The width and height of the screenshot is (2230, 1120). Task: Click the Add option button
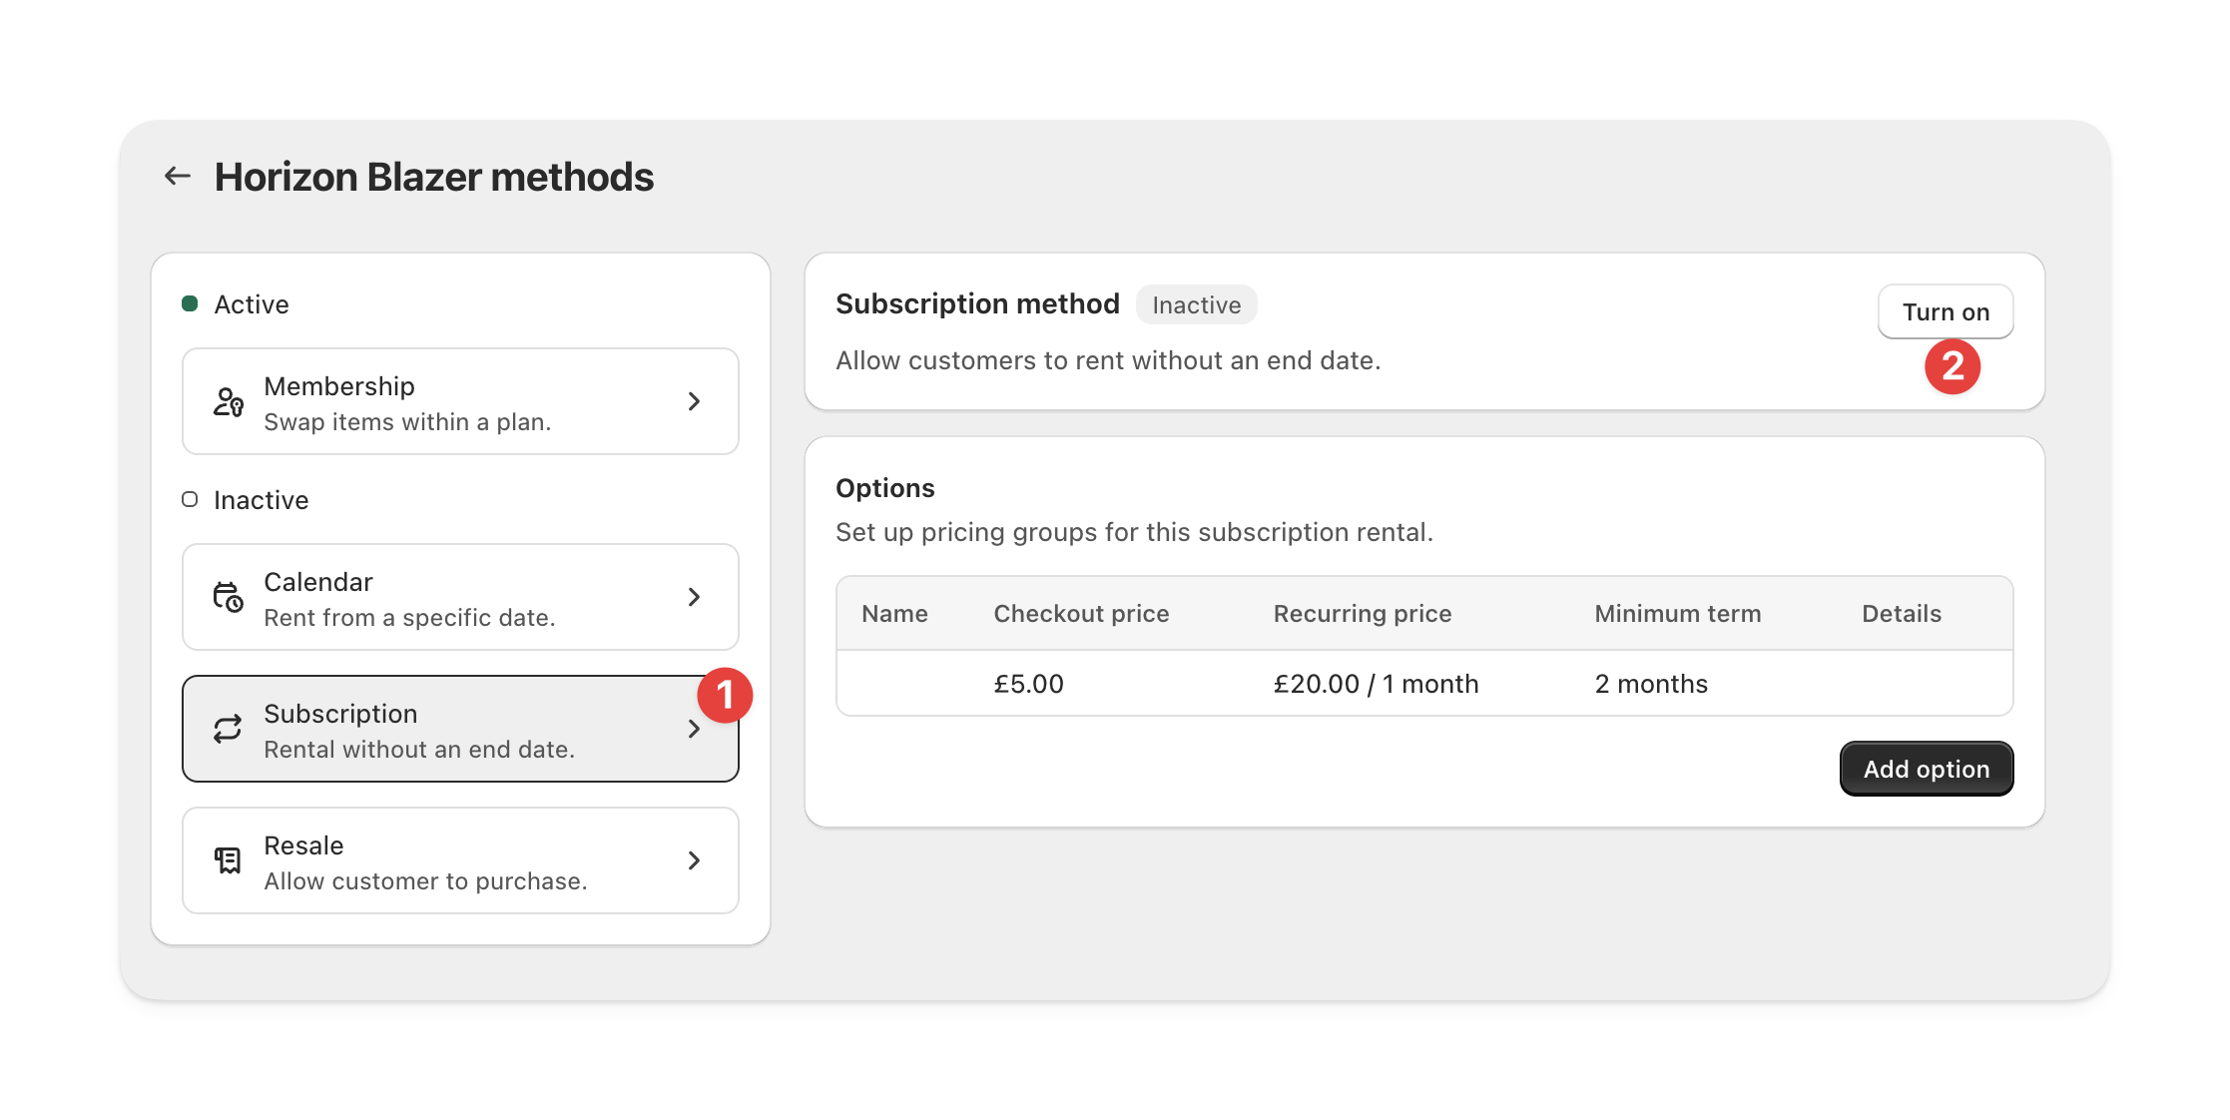pyautogui.click(x=1926, y=769)
